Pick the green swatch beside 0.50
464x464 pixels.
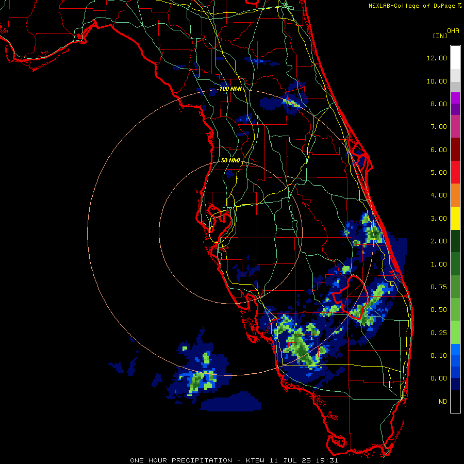pos(455,309)
